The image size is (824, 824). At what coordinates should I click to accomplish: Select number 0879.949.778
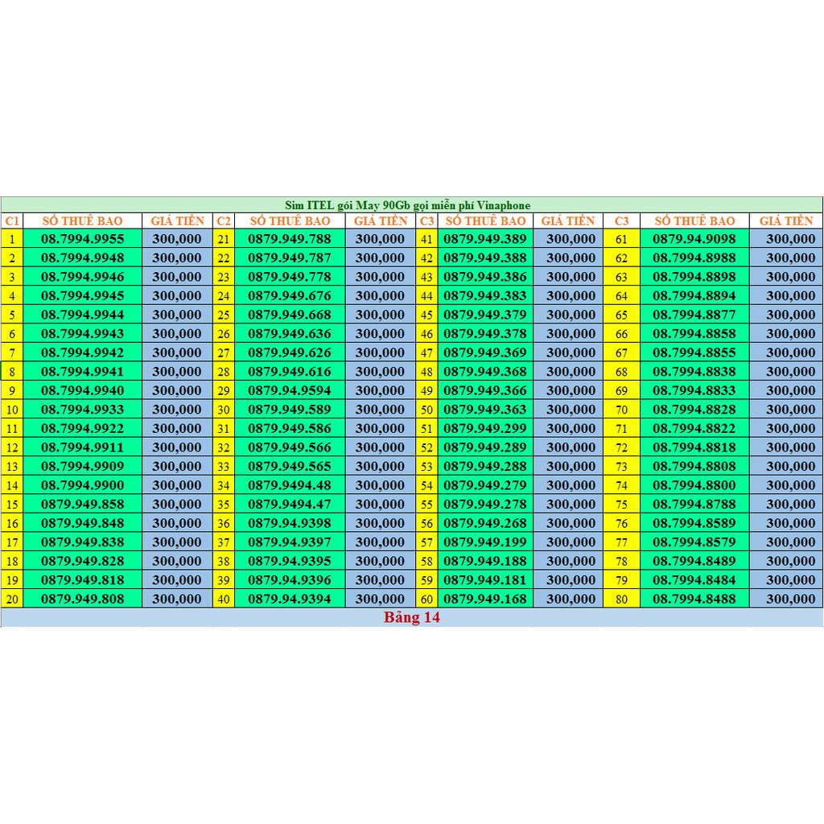290,277
